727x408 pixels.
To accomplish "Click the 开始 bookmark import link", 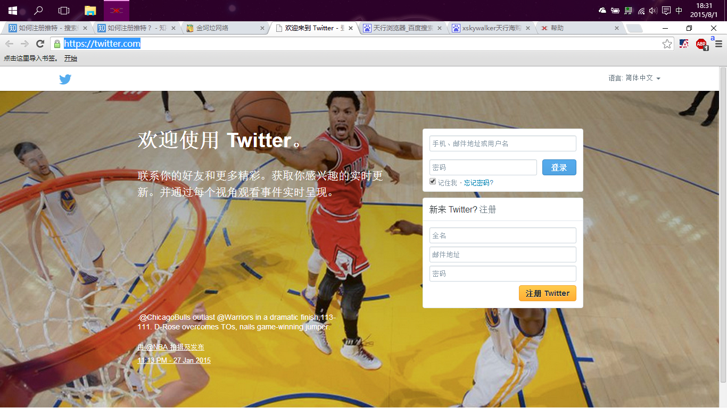I will (x=71, y=58).
